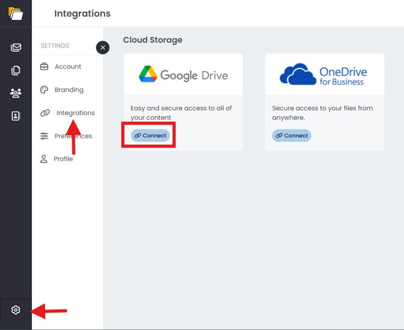Click the Profile person icon
The width and height of the screenshot is (404, 330).
pos(43,159)
